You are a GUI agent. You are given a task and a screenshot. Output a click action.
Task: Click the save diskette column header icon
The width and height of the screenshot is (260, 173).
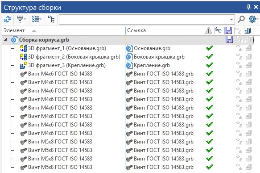tap(228, 30)
